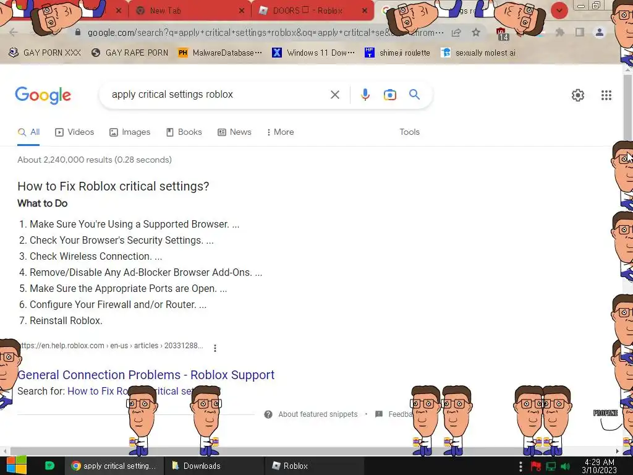Click the share page icon in address bar
Viewport: 633px width, 475px height.
click(x=456, y=32)
